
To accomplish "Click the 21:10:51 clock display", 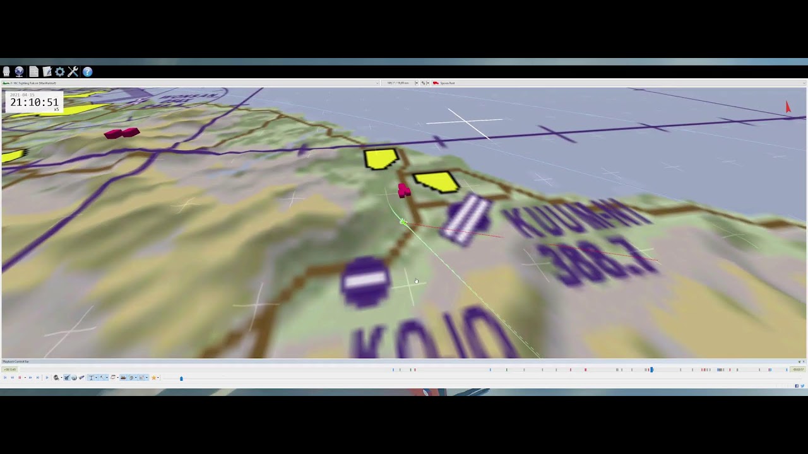I will (x=34, y=102).
